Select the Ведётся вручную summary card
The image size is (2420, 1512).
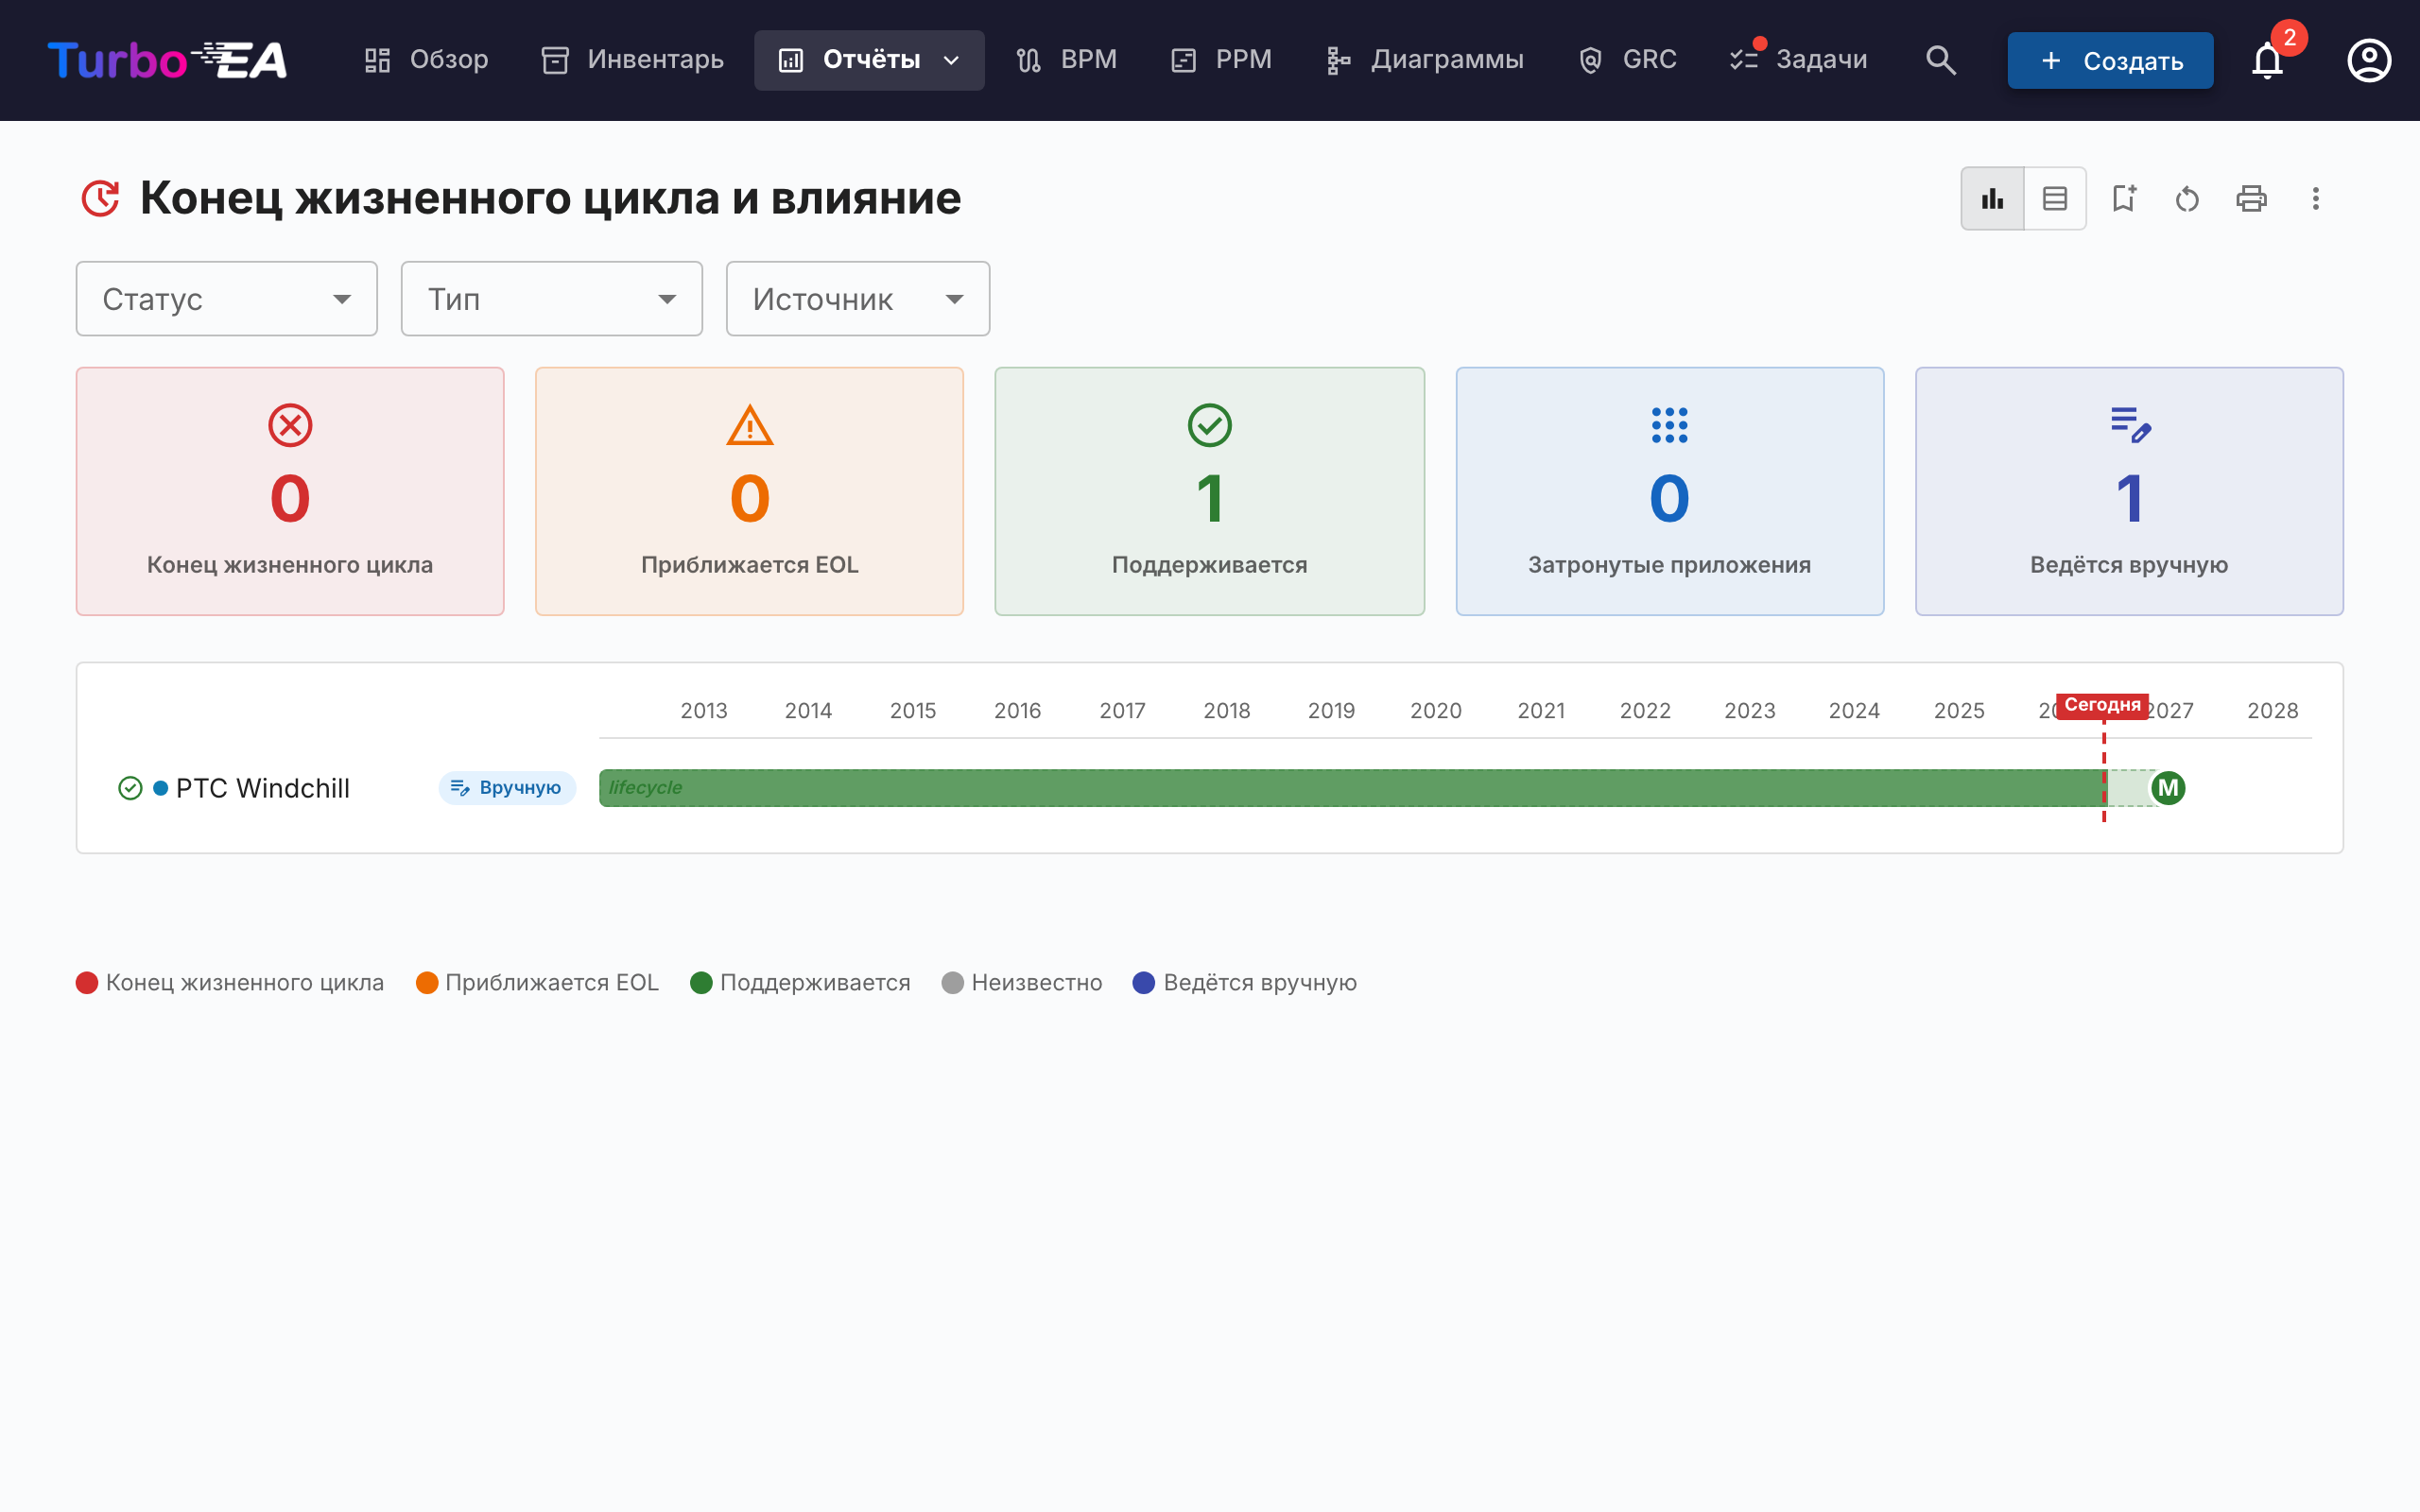coord(2129,491)
